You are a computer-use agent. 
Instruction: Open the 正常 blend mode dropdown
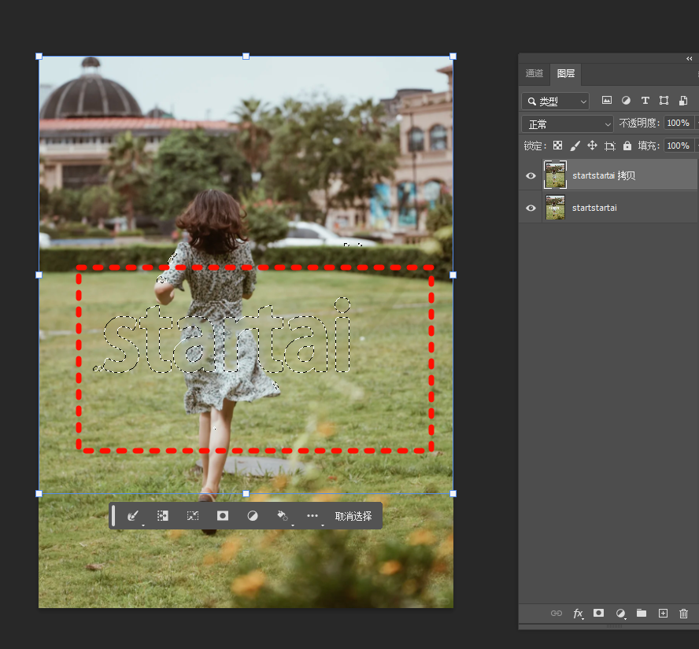(x=567, y=124)
